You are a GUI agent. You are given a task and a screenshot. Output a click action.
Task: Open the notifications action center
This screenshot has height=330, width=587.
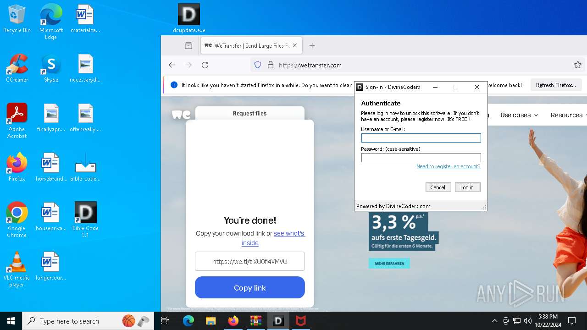coord(572,321)
